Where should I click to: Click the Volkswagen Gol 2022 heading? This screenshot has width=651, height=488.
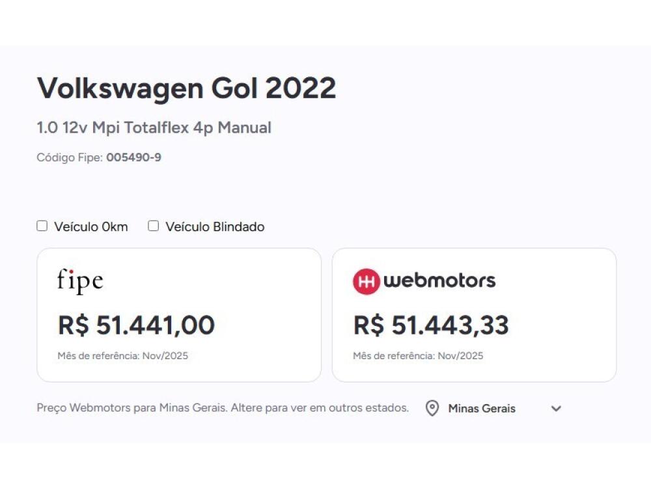click(186, 88)
